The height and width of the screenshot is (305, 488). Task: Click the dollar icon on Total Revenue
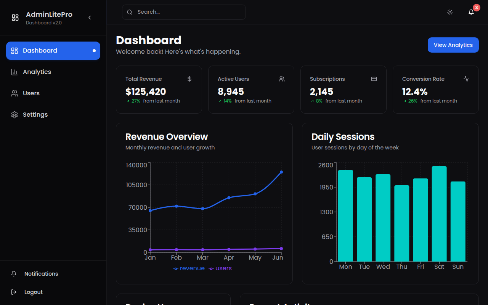tap(189, 79)
